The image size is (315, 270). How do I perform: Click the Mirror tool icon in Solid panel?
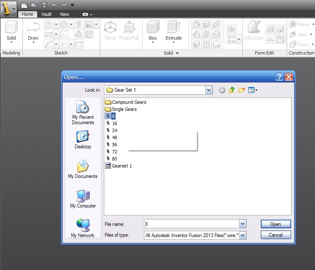click(x=231, y=29)
